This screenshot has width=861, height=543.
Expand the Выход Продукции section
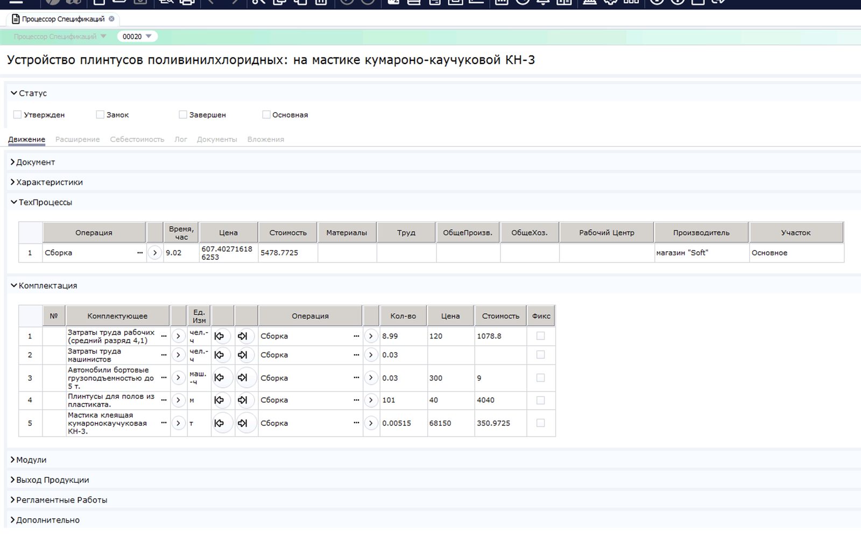click(x=12, y=479)
